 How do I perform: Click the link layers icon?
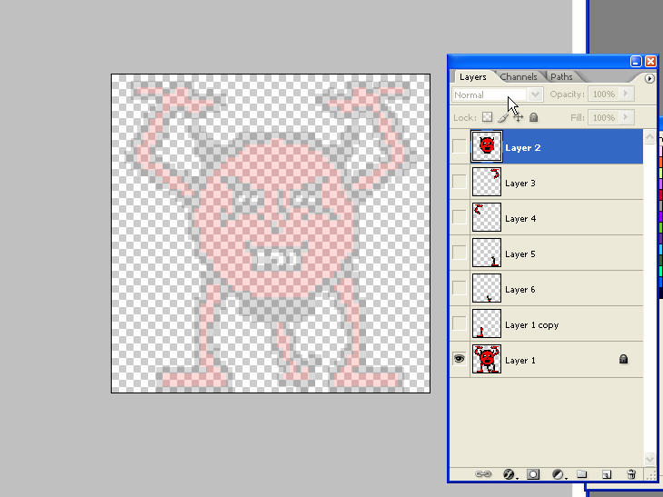[483, 473]
